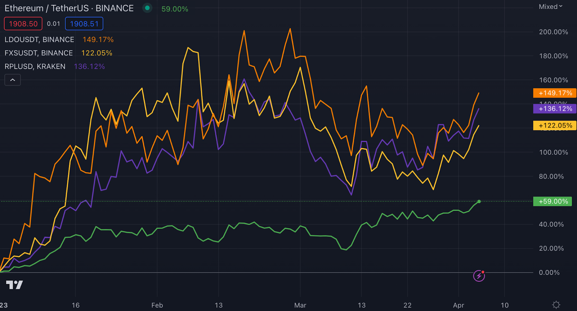Viewport: 577px width, 311px height.
Task: Select the FXSUSDT, BINANCE legend entry
Action: click(x=39, y=53)
